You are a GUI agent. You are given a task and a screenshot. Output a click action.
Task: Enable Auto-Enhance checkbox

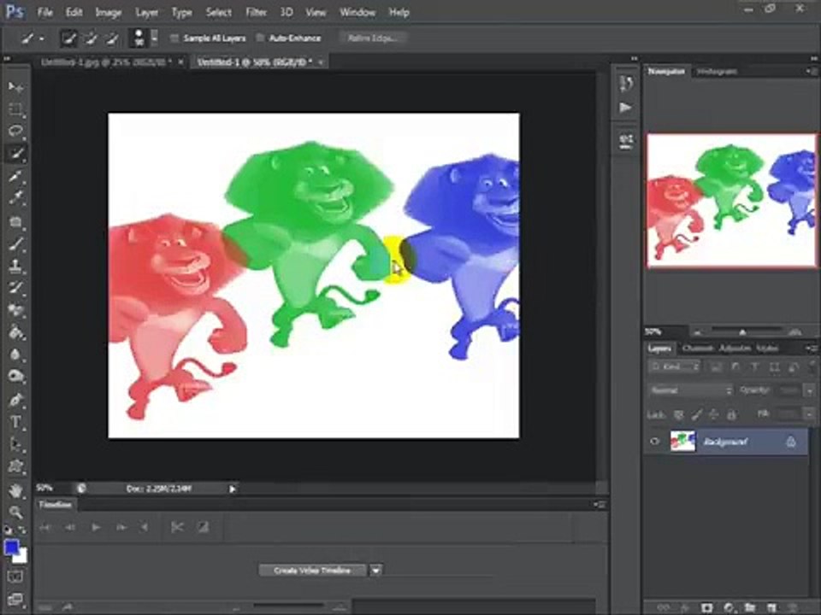260,38
